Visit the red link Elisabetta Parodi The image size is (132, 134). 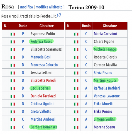(x=43, y=80)
